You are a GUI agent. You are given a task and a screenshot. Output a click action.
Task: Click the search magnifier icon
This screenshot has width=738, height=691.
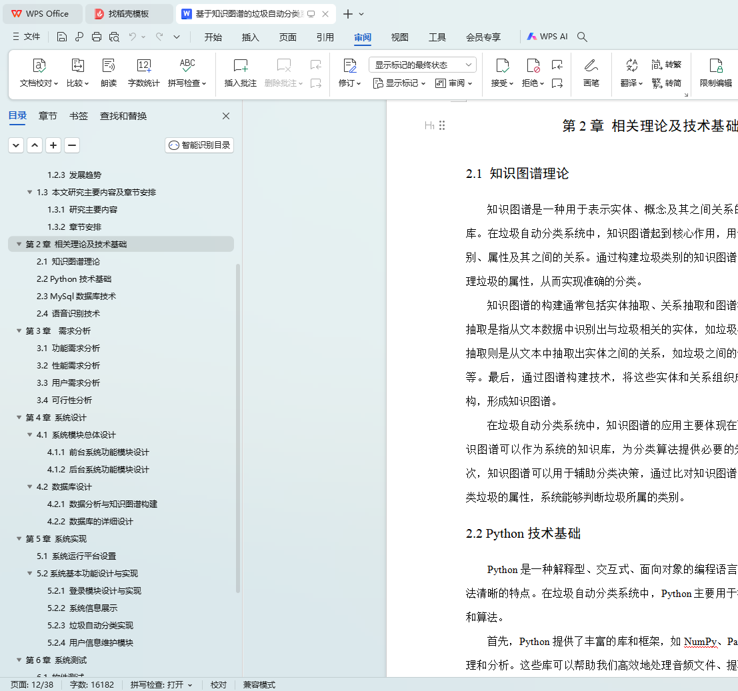point(582,37)
